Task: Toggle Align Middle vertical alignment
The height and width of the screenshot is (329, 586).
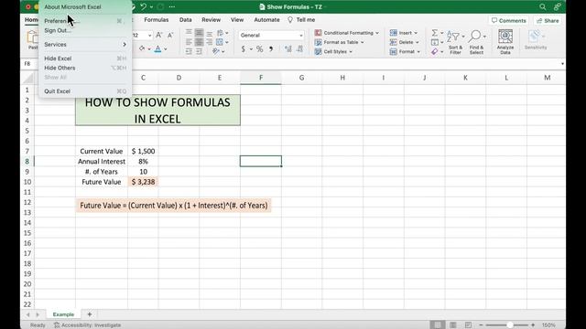Action: click(200, 33)
